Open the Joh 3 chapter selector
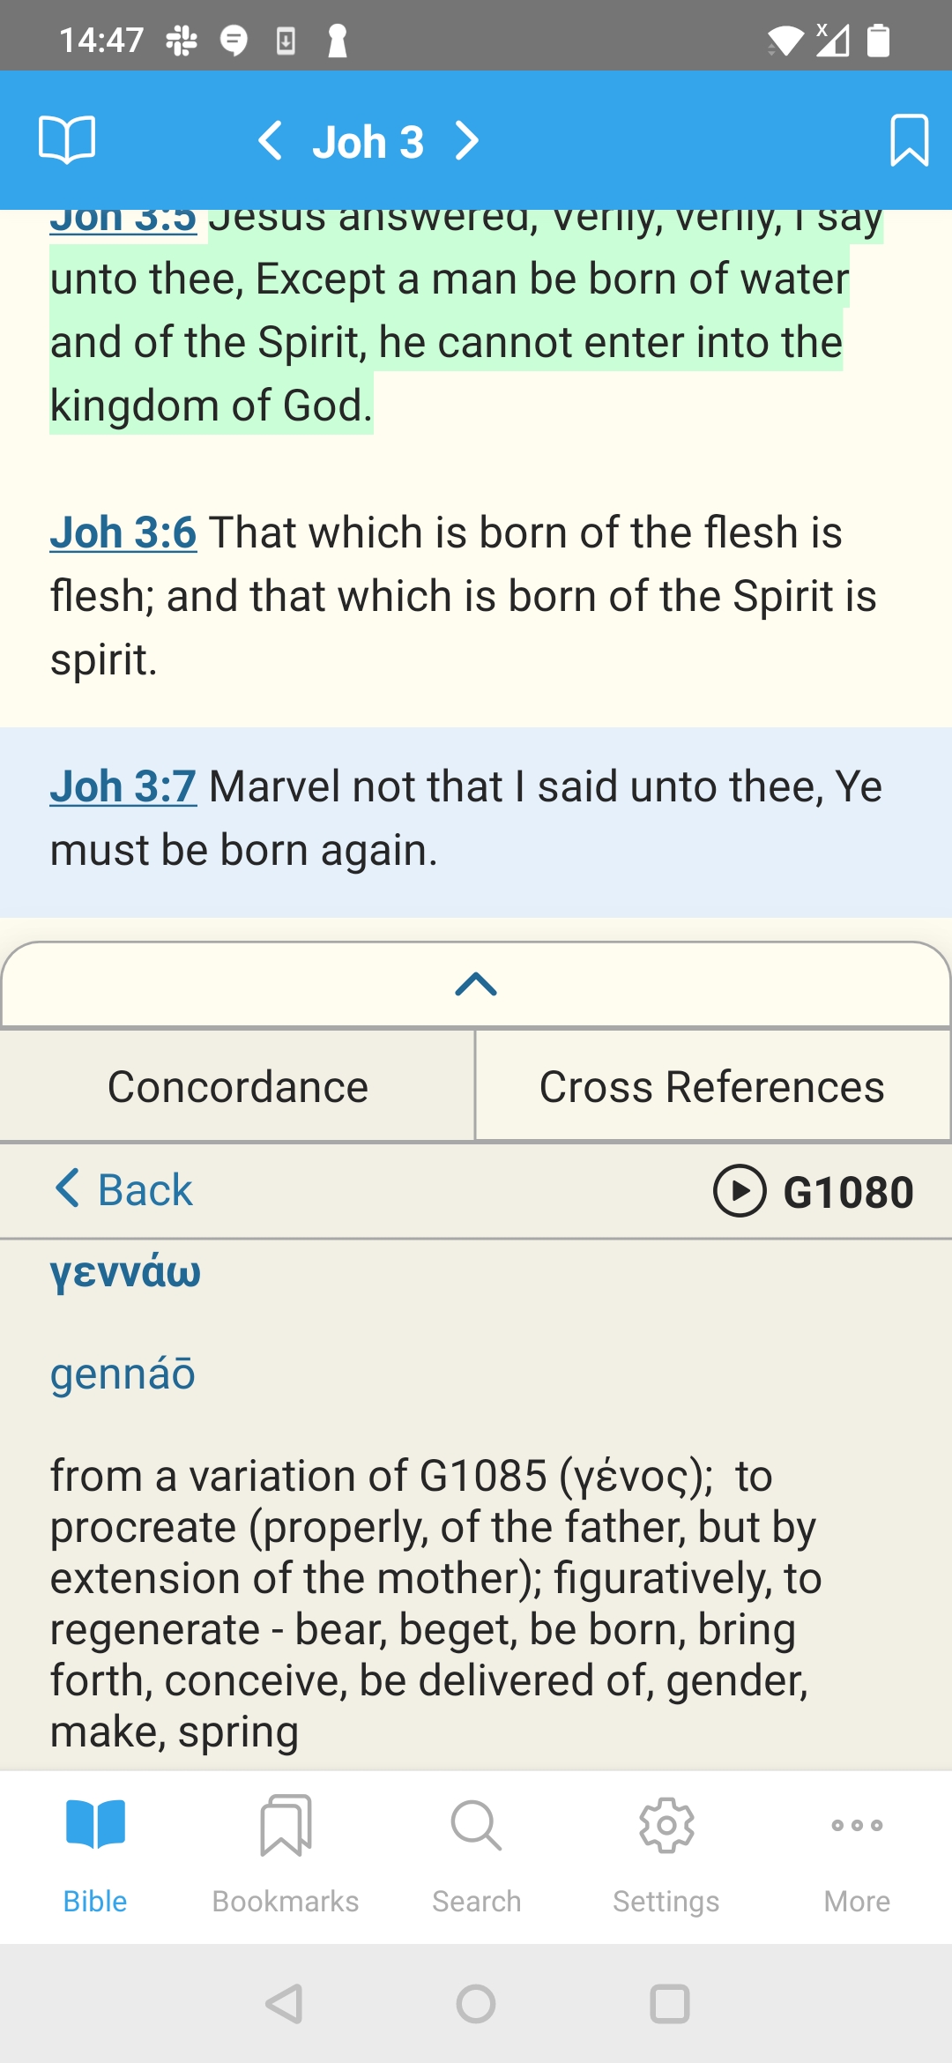952x2063 pixels. click(x=368, y=142)
